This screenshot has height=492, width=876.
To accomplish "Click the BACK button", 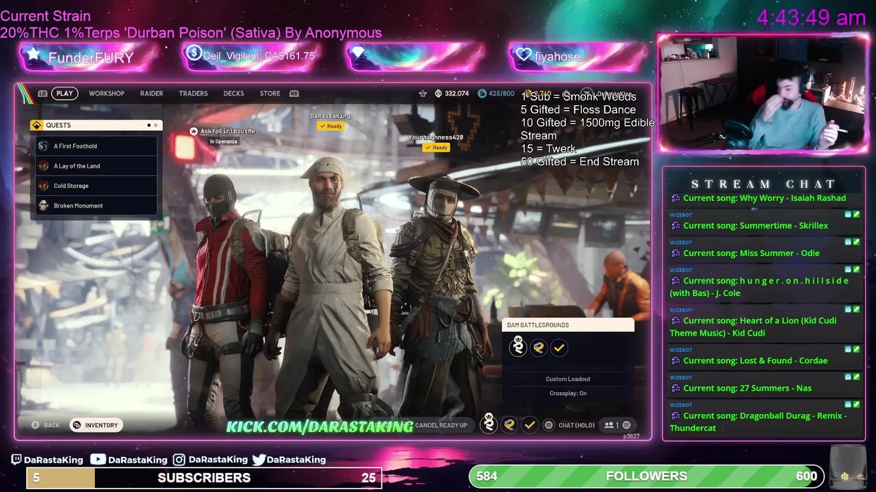I will tap(45, 425).
